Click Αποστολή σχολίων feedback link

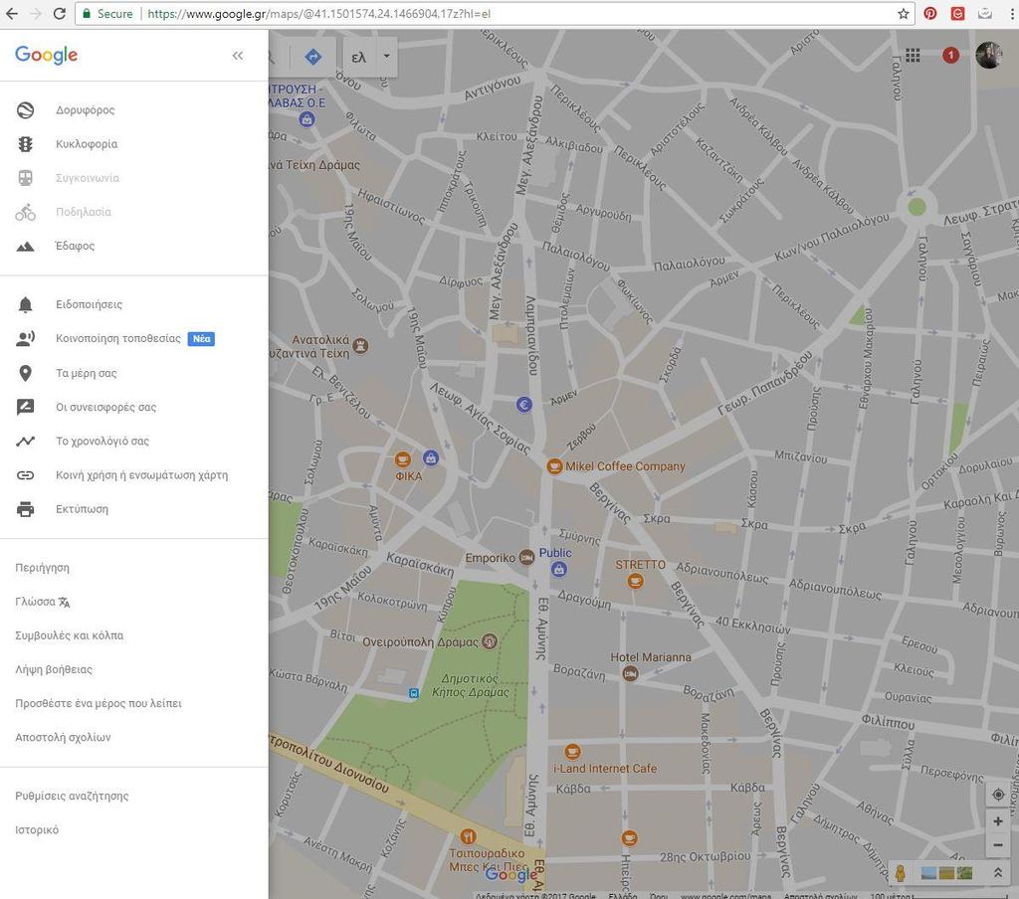63,737
